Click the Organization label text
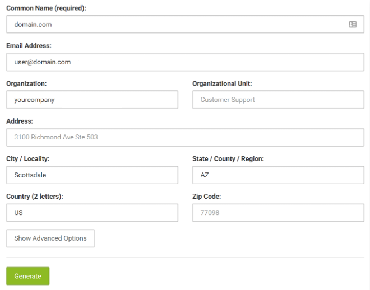This screenshot has width=370, height=290. click(26, 83)
